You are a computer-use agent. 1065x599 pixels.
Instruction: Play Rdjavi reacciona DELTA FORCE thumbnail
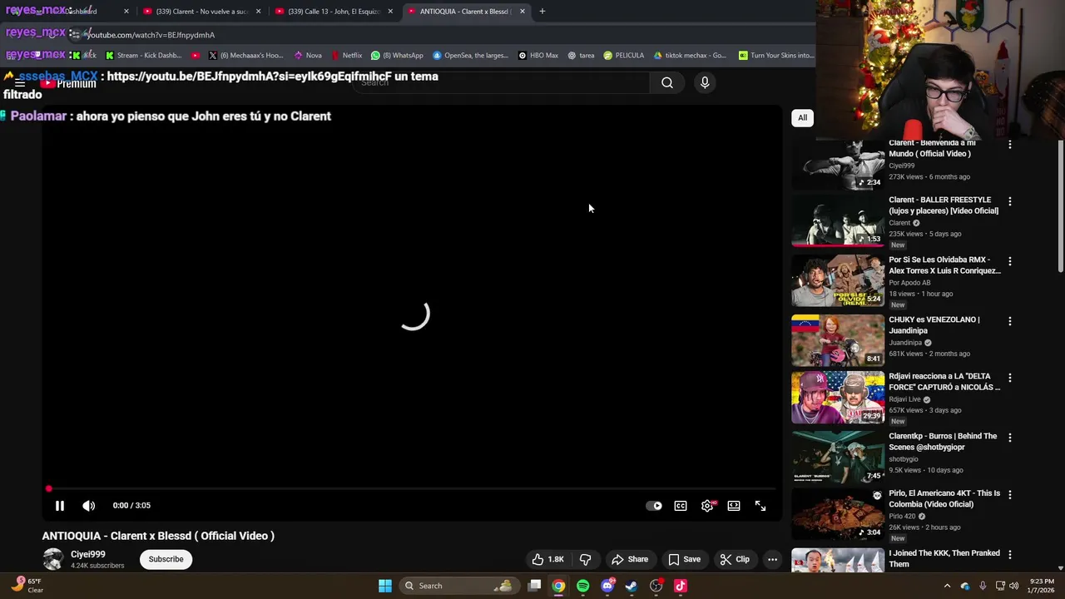pos(838,397)
